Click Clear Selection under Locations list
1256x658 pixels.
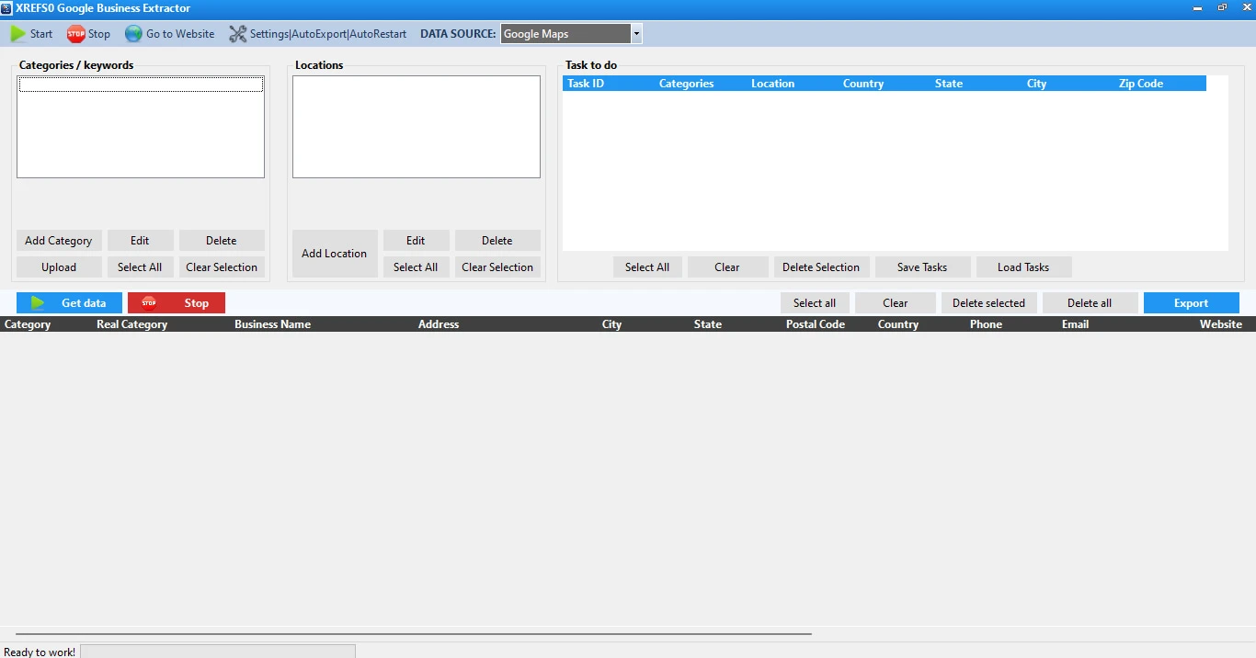497,267
